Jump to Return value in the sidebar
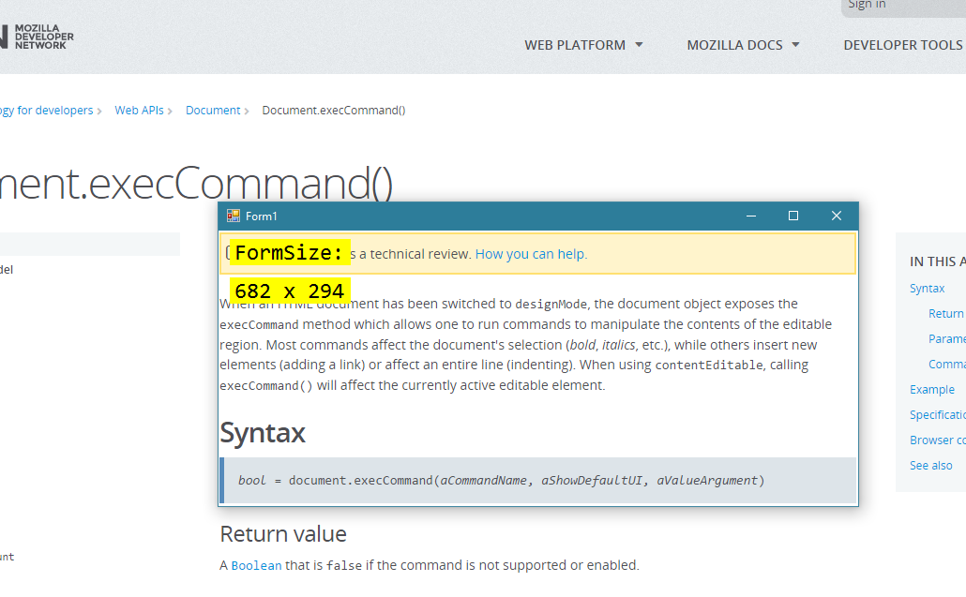This screenshot has width=966, height=597. coord(946,313)
